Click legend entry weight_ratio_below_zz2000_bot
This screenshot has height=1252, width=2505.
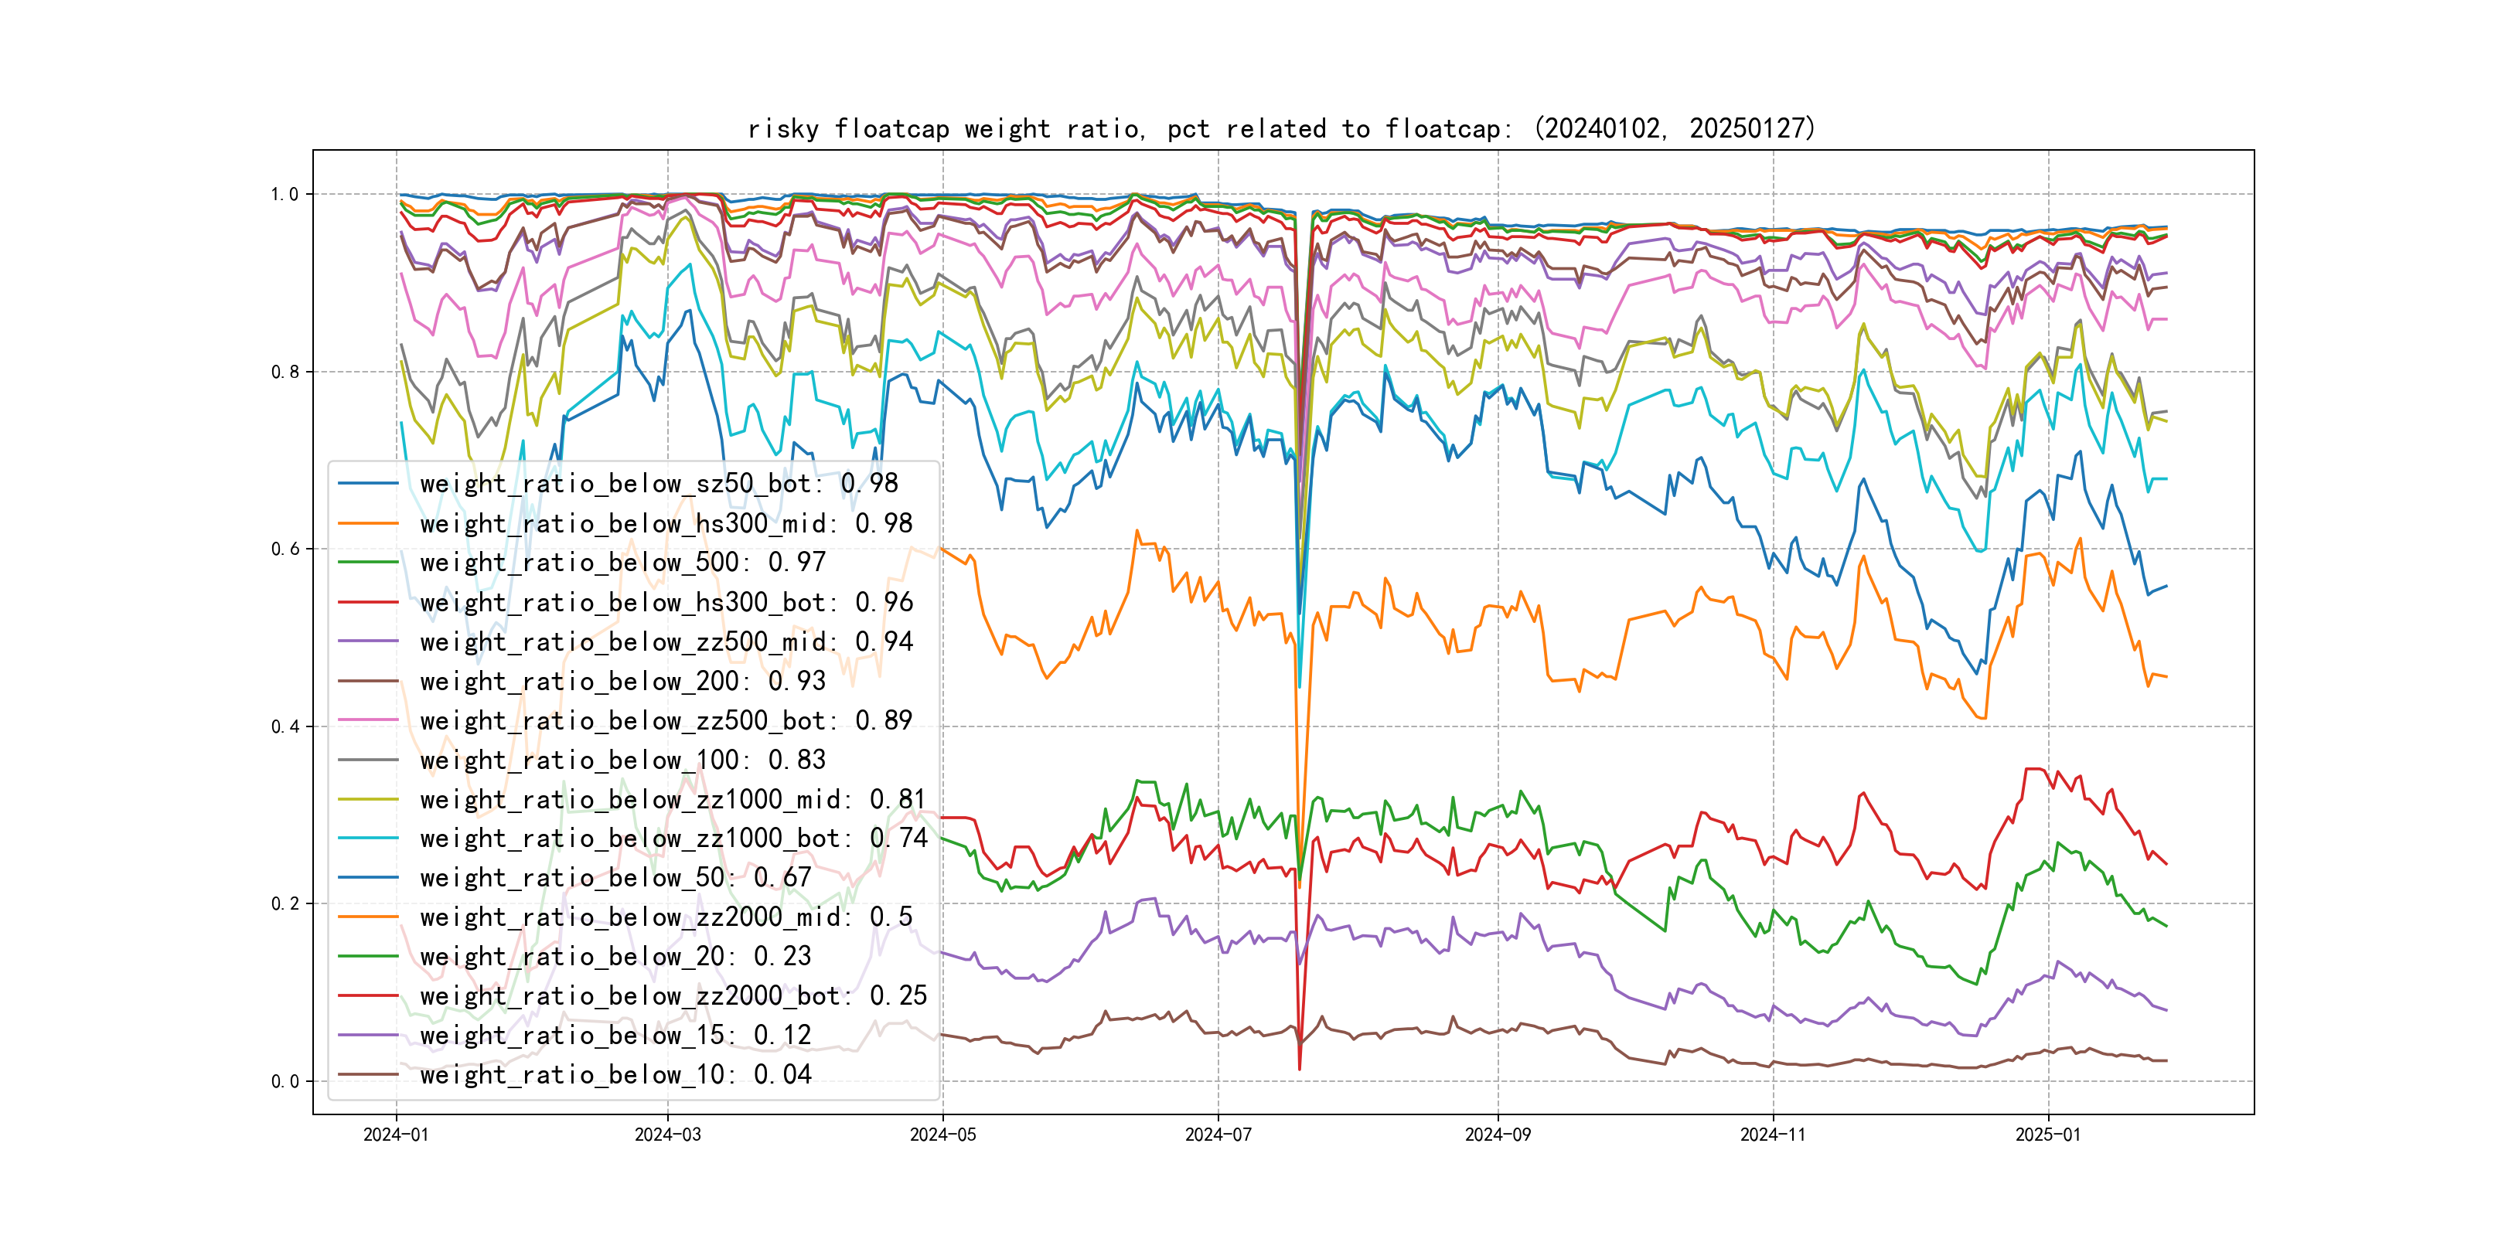point(673,995)
